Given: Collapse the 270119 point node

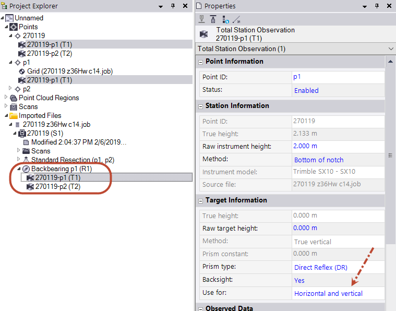Looking at the screenshot, I should coord(10,35).
